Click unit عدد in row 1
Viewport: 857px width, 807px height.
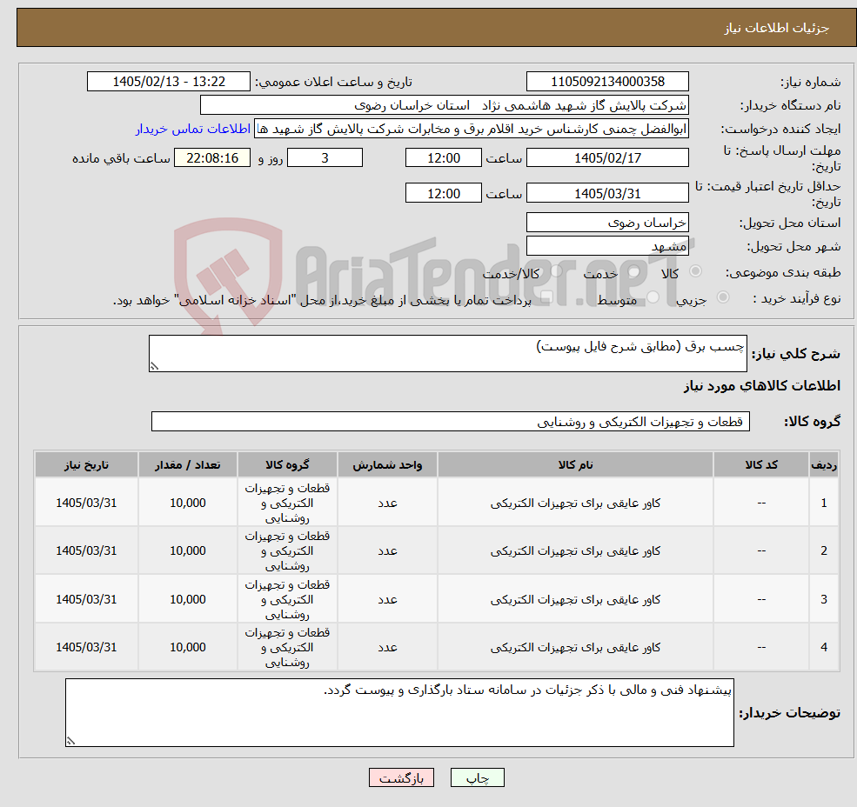coord(387,503)
